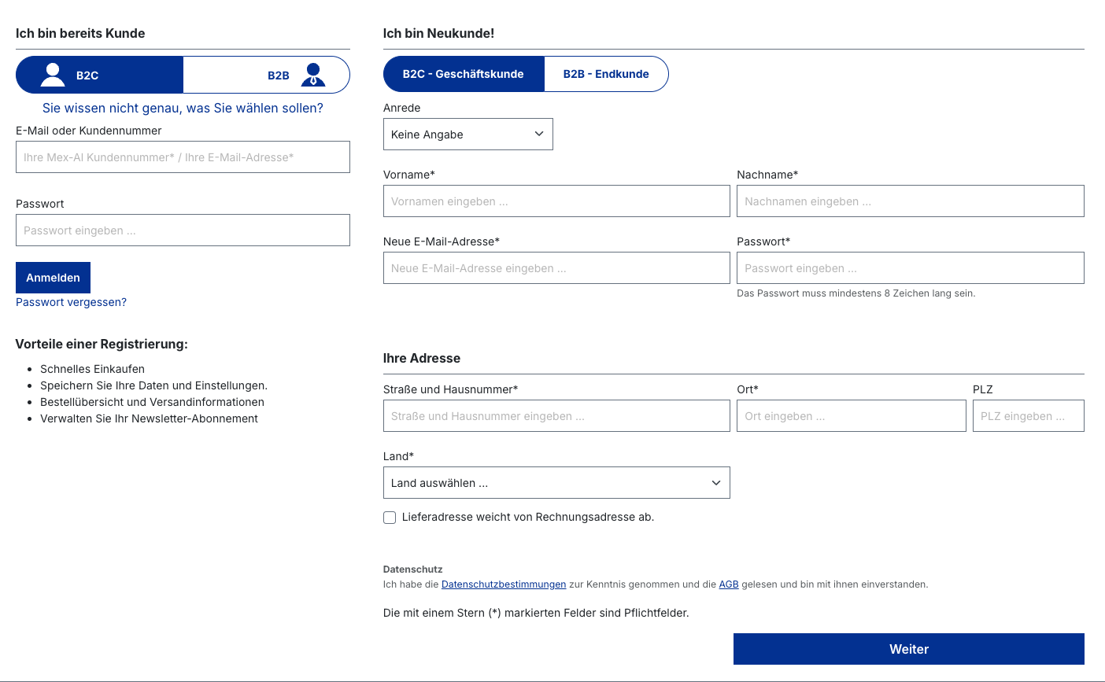Focus the Vorname input field
The height and width of the screenshot is (682, 1105).
point(556,201)
